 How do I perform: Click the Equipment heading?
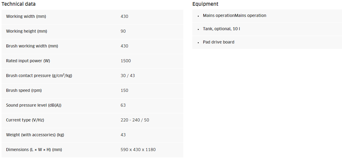(x=205, y=4)
